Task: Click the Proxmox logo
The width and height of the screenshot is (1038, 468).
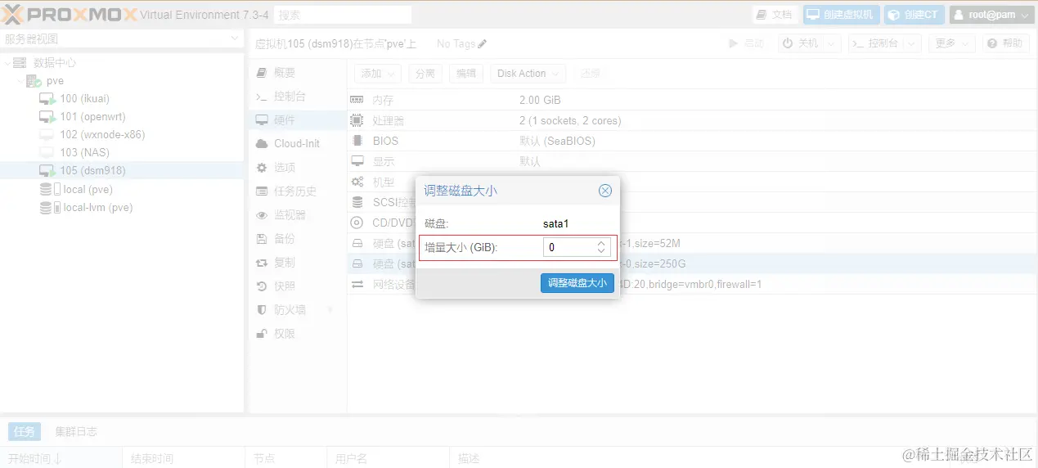Action: pos(69,15)
